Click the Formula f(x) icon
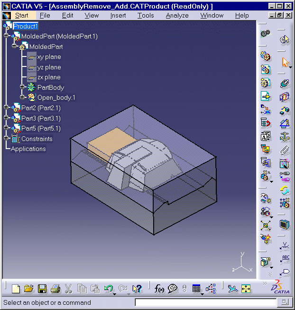The image size is (295, 310). [x=159, y=289]
